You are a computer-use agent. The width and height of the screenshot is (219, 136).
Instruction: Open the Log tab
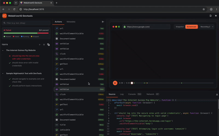tap(122, 94)
